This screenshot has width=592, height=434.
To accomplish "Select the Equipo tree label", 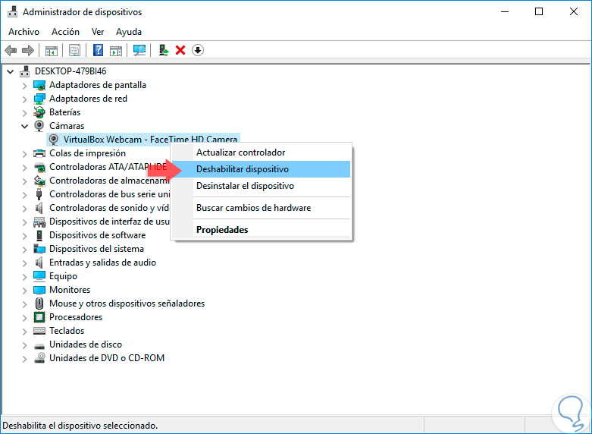I will pyautogui.click(x=63, y=276).
